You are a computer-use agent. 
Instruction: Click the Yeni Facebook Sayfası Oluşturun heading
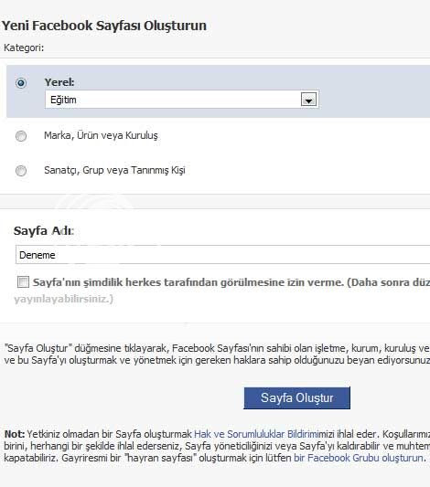104,26
